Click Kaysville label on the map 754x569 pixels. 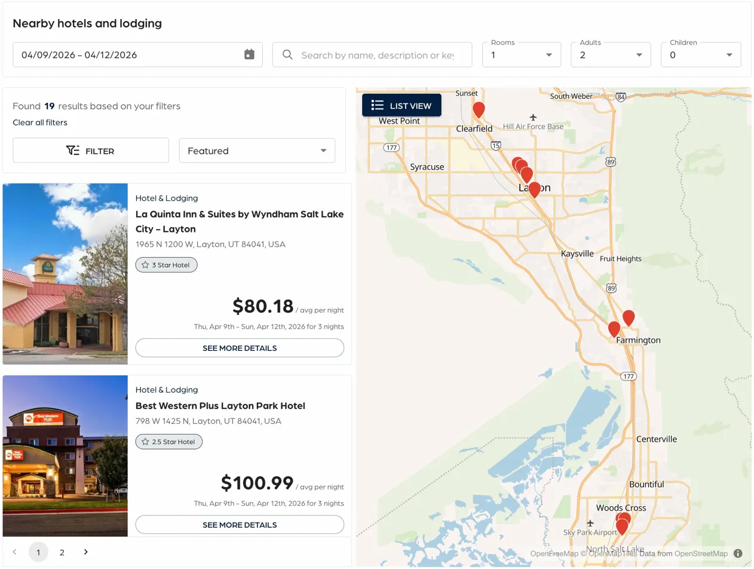577,253
